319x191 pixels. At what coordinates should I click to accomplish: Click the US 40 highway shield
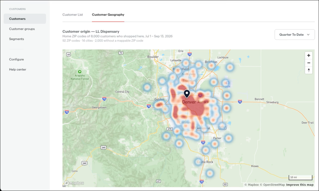(x=68, y=54)
